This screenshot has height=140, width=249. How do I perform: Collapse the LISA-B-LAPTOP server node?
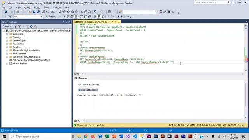[x=4, y=31]
